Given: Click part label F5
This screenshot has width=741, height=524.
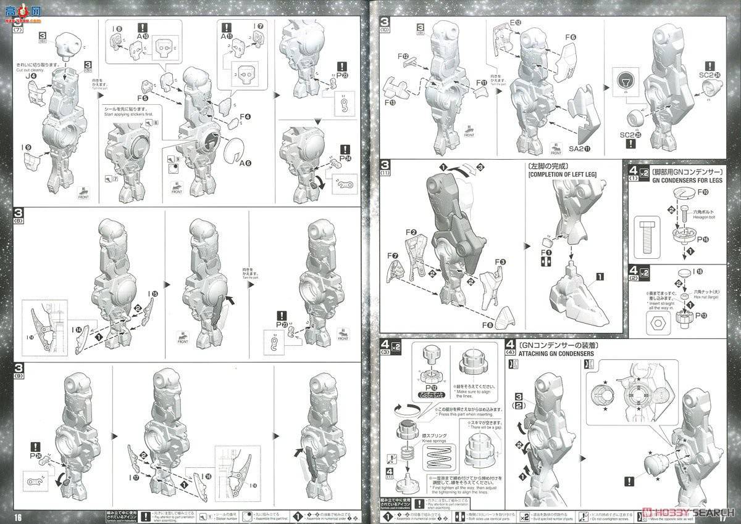Looking at the screenshot, I should [143, 98].
